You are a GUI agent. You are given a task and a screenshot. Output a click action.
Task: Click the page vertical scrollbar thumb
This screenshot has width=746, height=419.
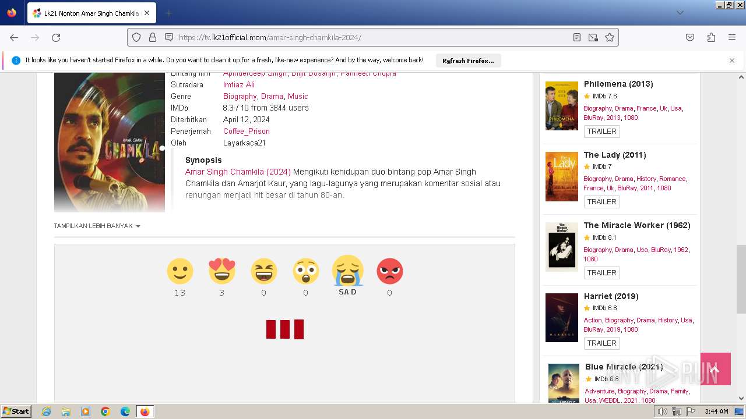coord(741,279)
